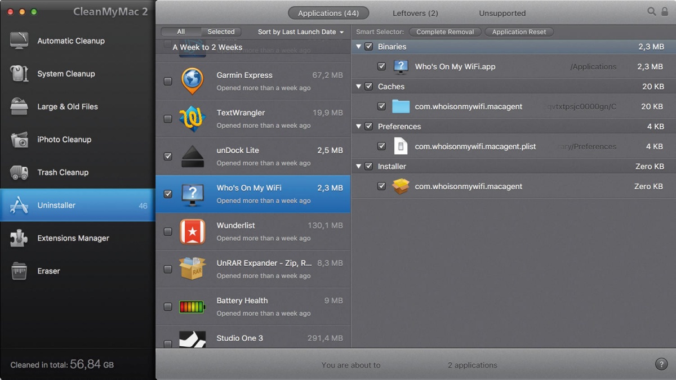Uncheck the Installer group checkbox

(369, 167)
